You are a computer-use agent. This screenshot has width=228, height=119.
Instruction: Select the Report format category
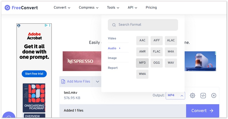click(113, 68)
